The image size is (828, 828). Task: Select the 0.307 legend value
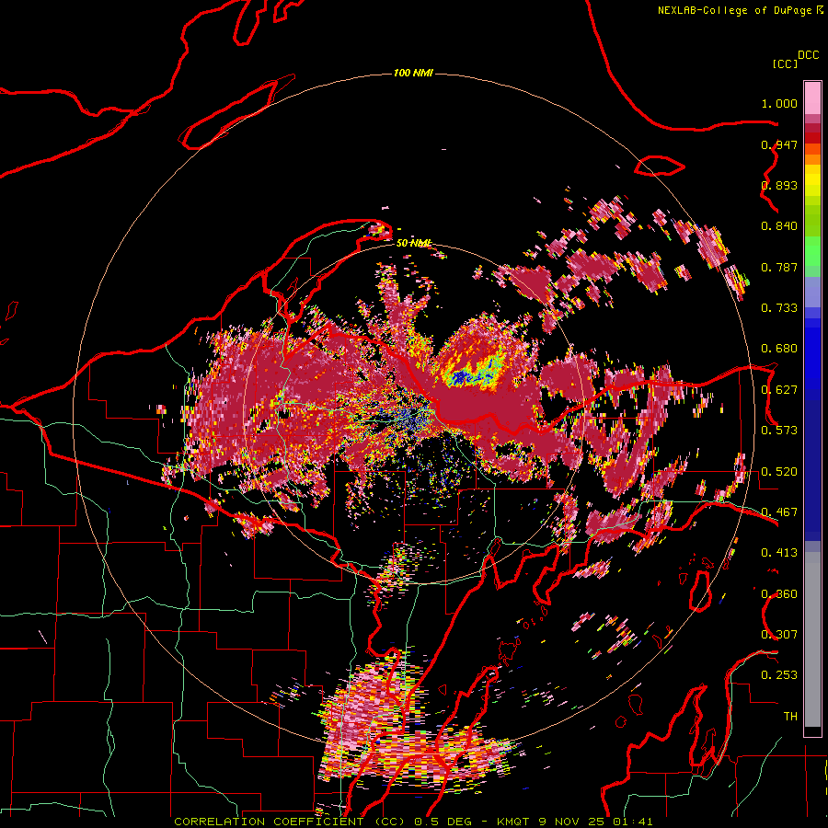click(779, 635)
